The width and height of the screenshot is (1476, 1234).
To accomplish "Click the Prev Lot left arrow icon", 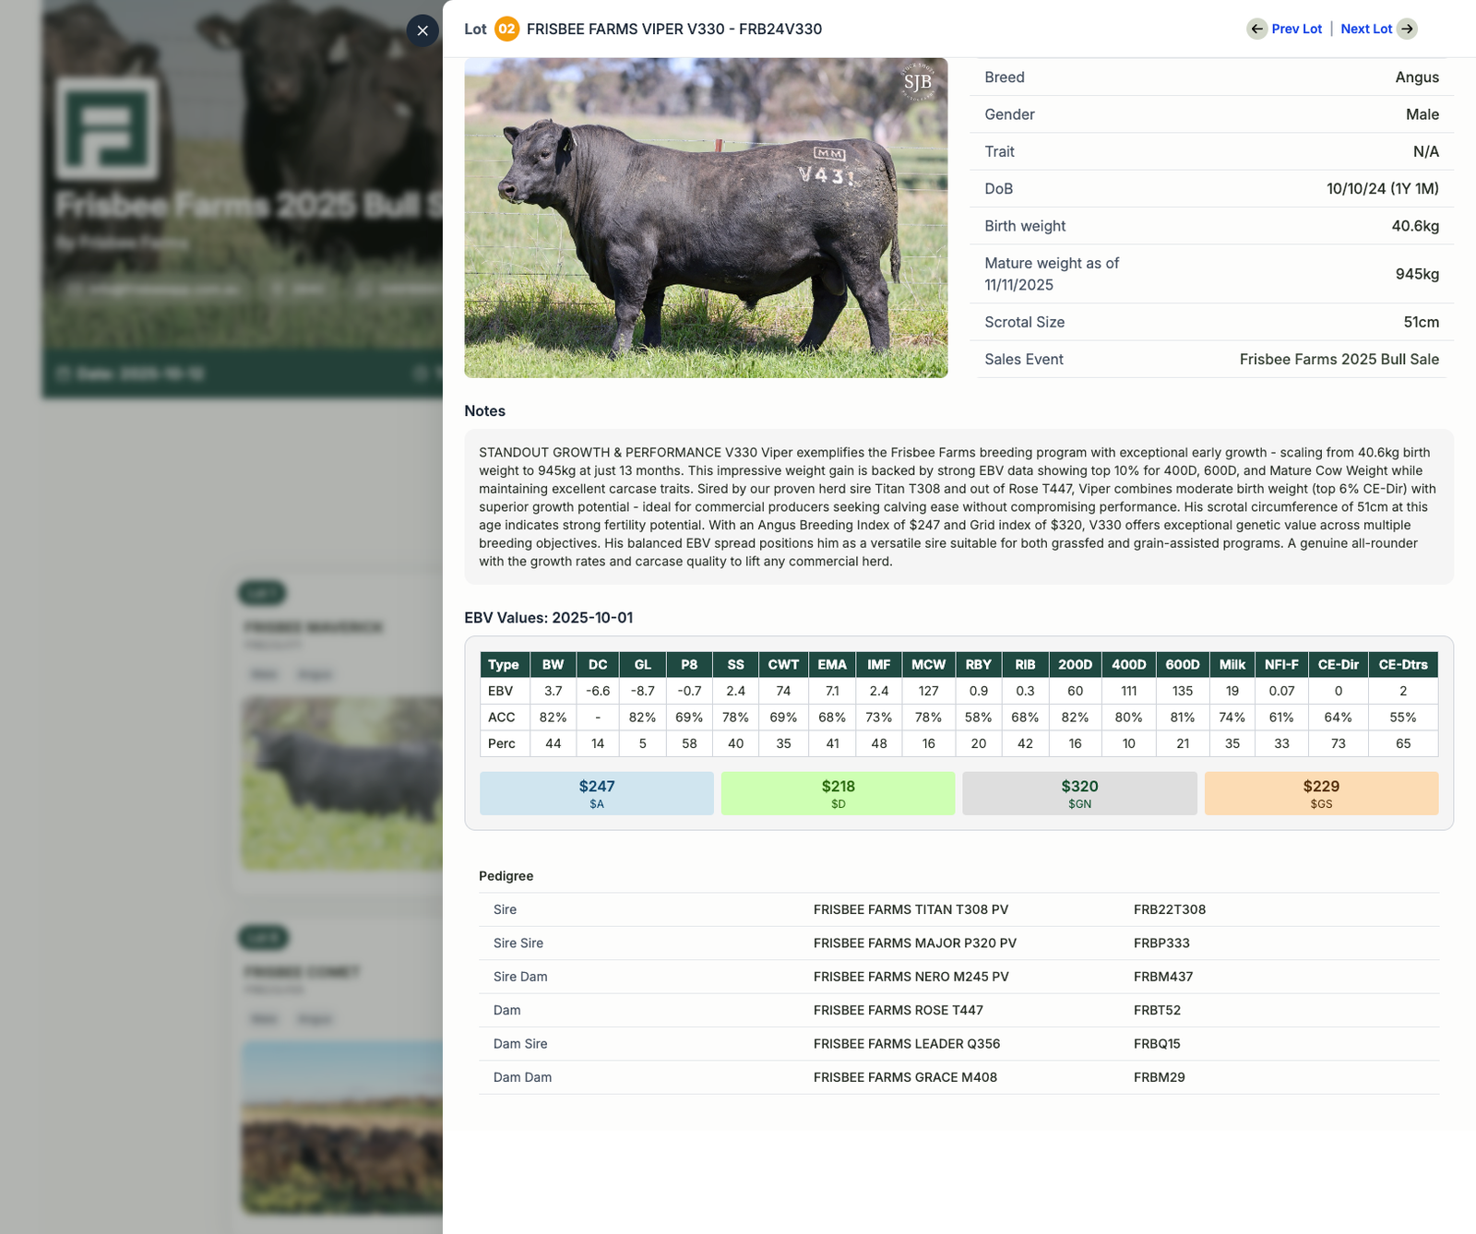I will tap(1256, 29).
